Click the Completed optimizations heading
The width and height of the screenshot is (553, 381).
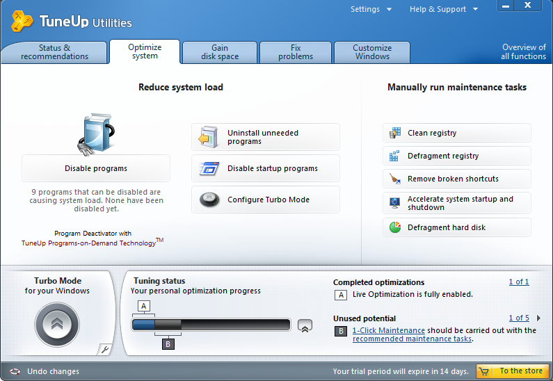point(379,282)
